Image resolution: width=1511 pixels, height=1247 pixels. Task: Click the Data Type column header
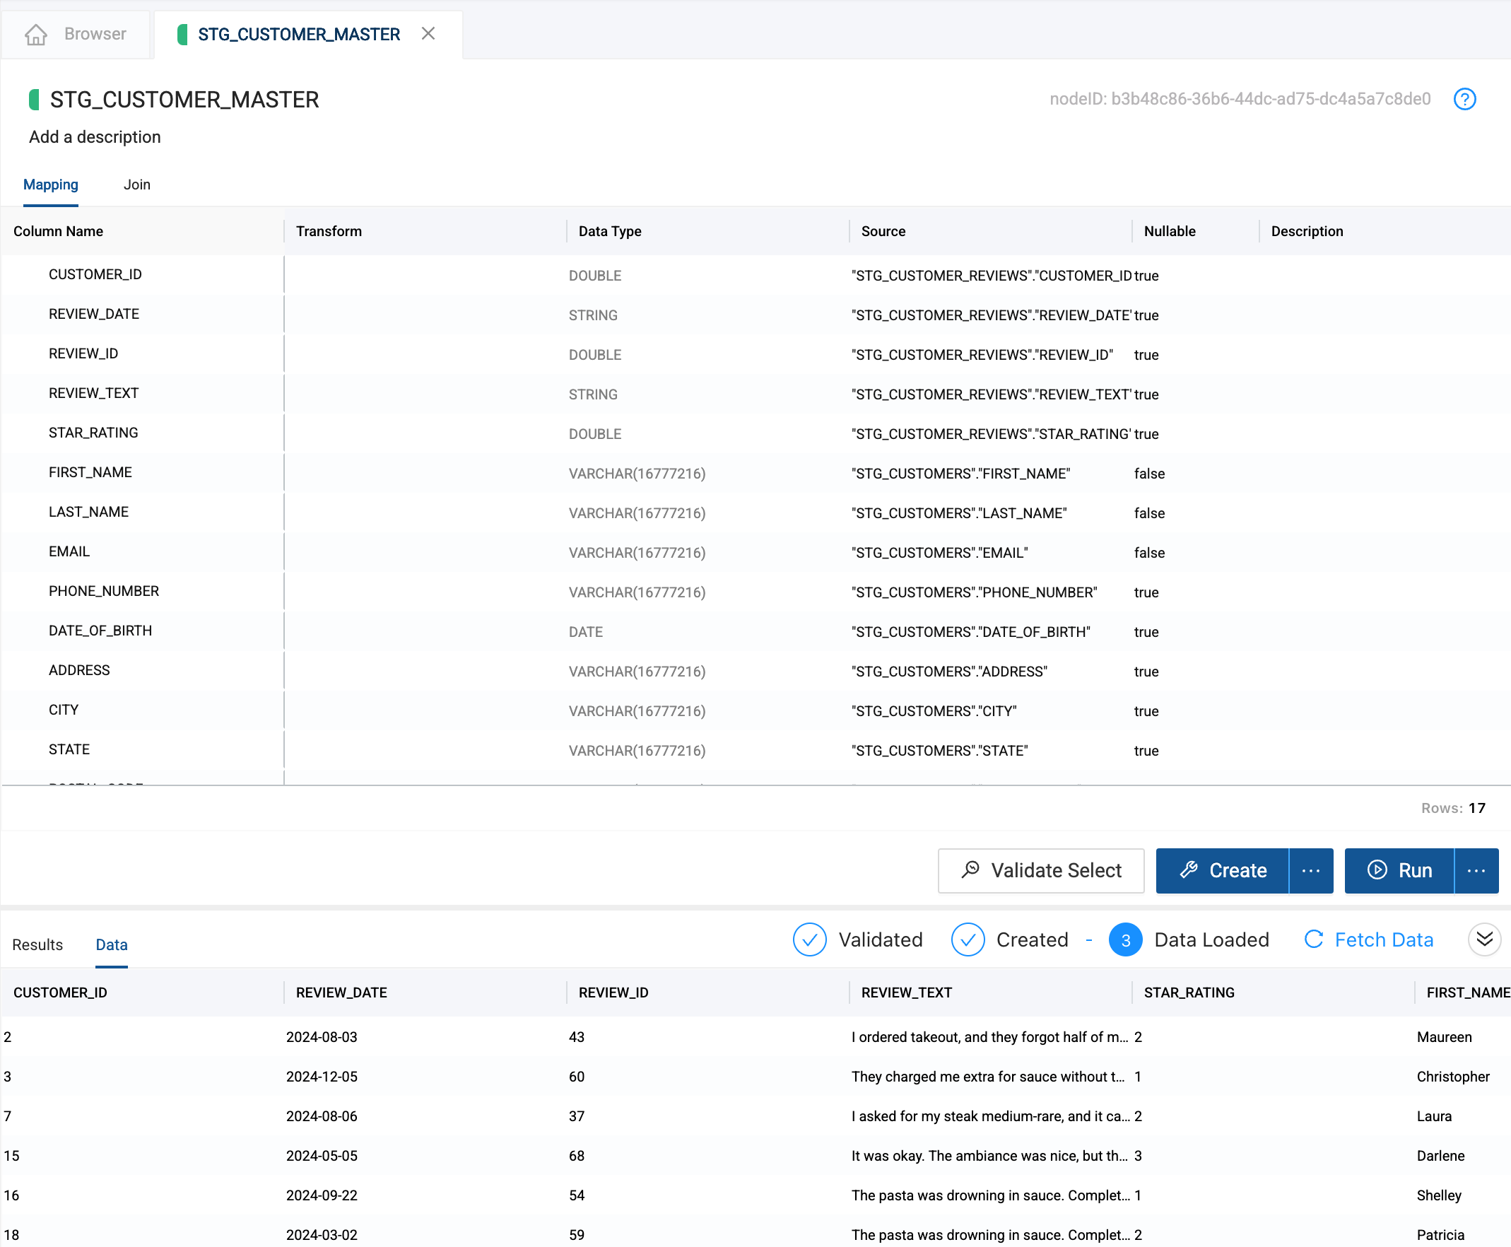pos(610,231)
